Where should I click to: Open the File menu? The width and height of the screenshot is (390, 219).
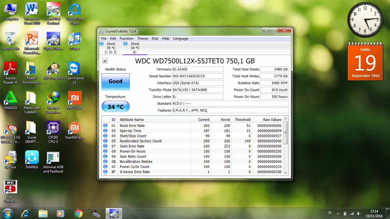(x=104, y=39)
